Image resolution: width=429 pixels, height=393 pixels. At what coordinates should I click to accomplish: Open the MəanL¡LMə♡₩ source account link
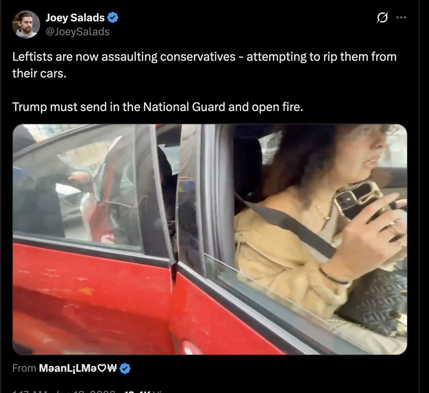click(x=78, y=368)
